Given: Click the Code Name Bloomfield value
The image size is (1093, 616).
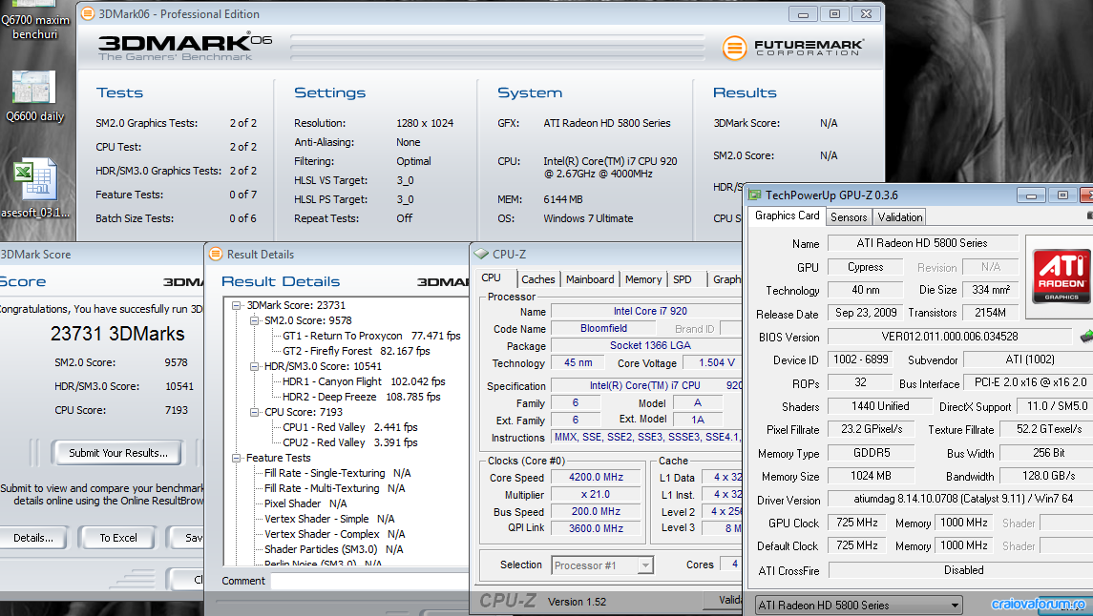Looking at the screenshot, I should tap(603, 329).
